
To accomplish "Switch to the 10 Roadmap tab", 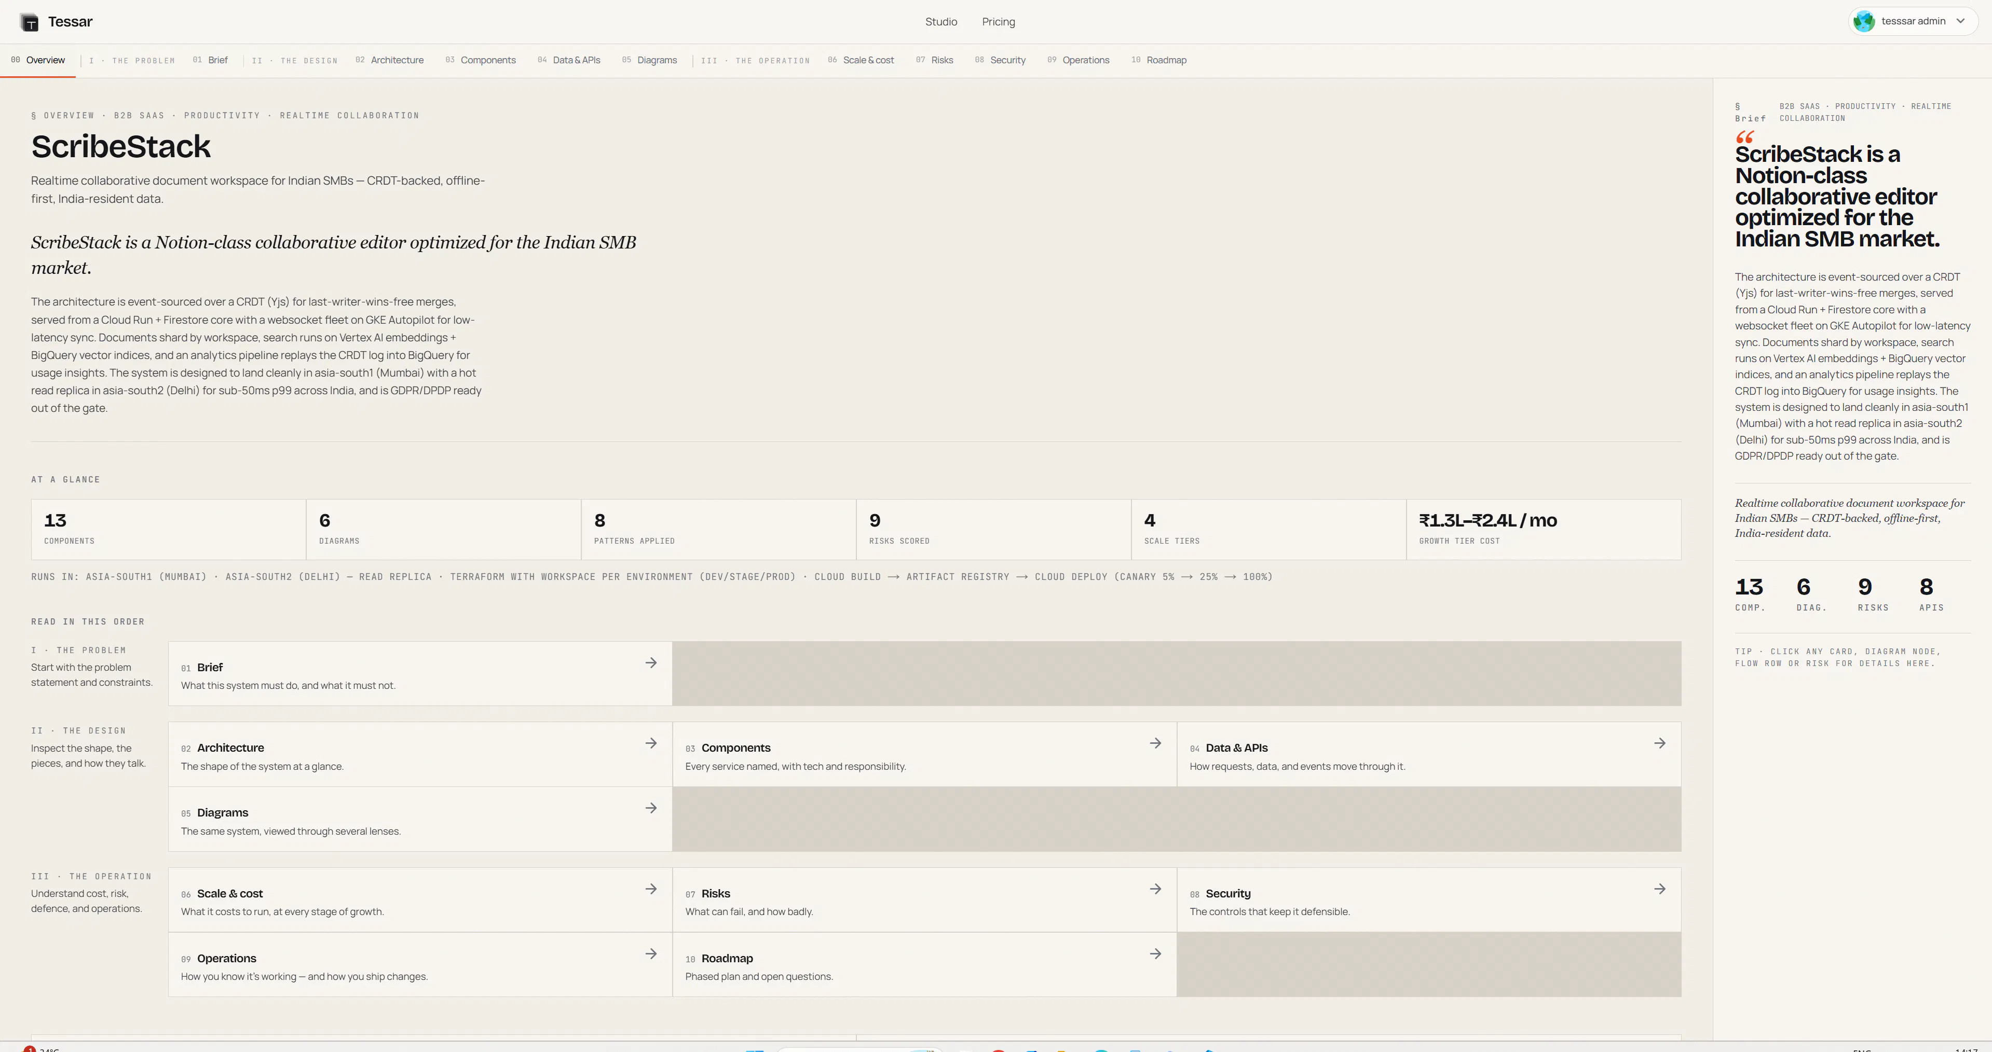I will click(x=1158, y=60).
